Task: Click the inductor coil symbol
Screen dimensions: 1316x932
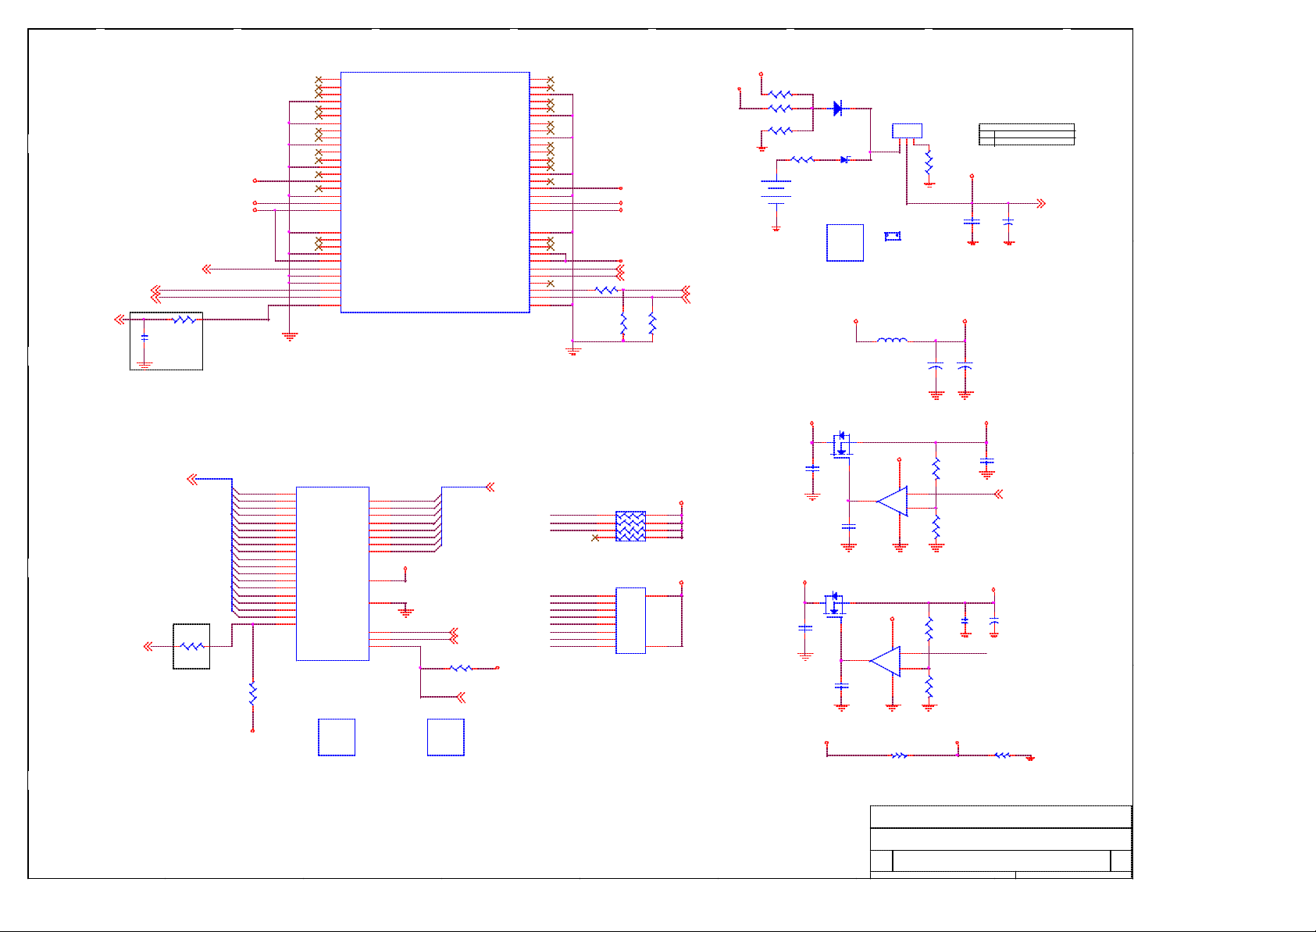Action: [x=893, y=340]
